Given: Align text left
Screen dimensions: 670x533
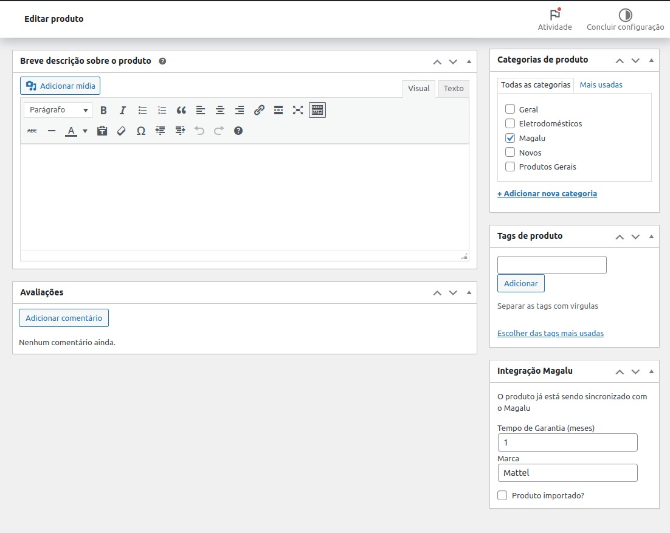Looking at the screenshot, I should tap(201, 110).
